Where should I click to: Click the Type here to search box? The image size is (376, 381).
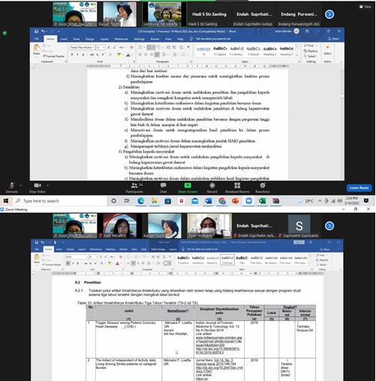point(60,201)
